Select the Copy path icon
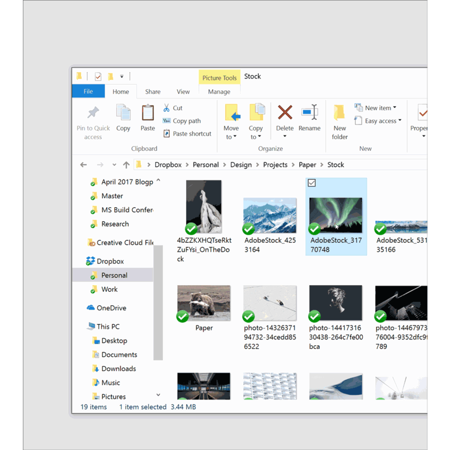This screenshot has width=450, height=450. 166,121
